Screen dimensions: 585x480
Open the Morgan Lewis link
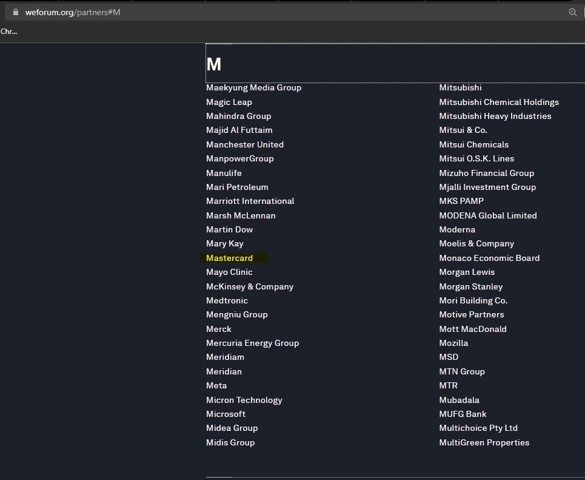point(467,272)
